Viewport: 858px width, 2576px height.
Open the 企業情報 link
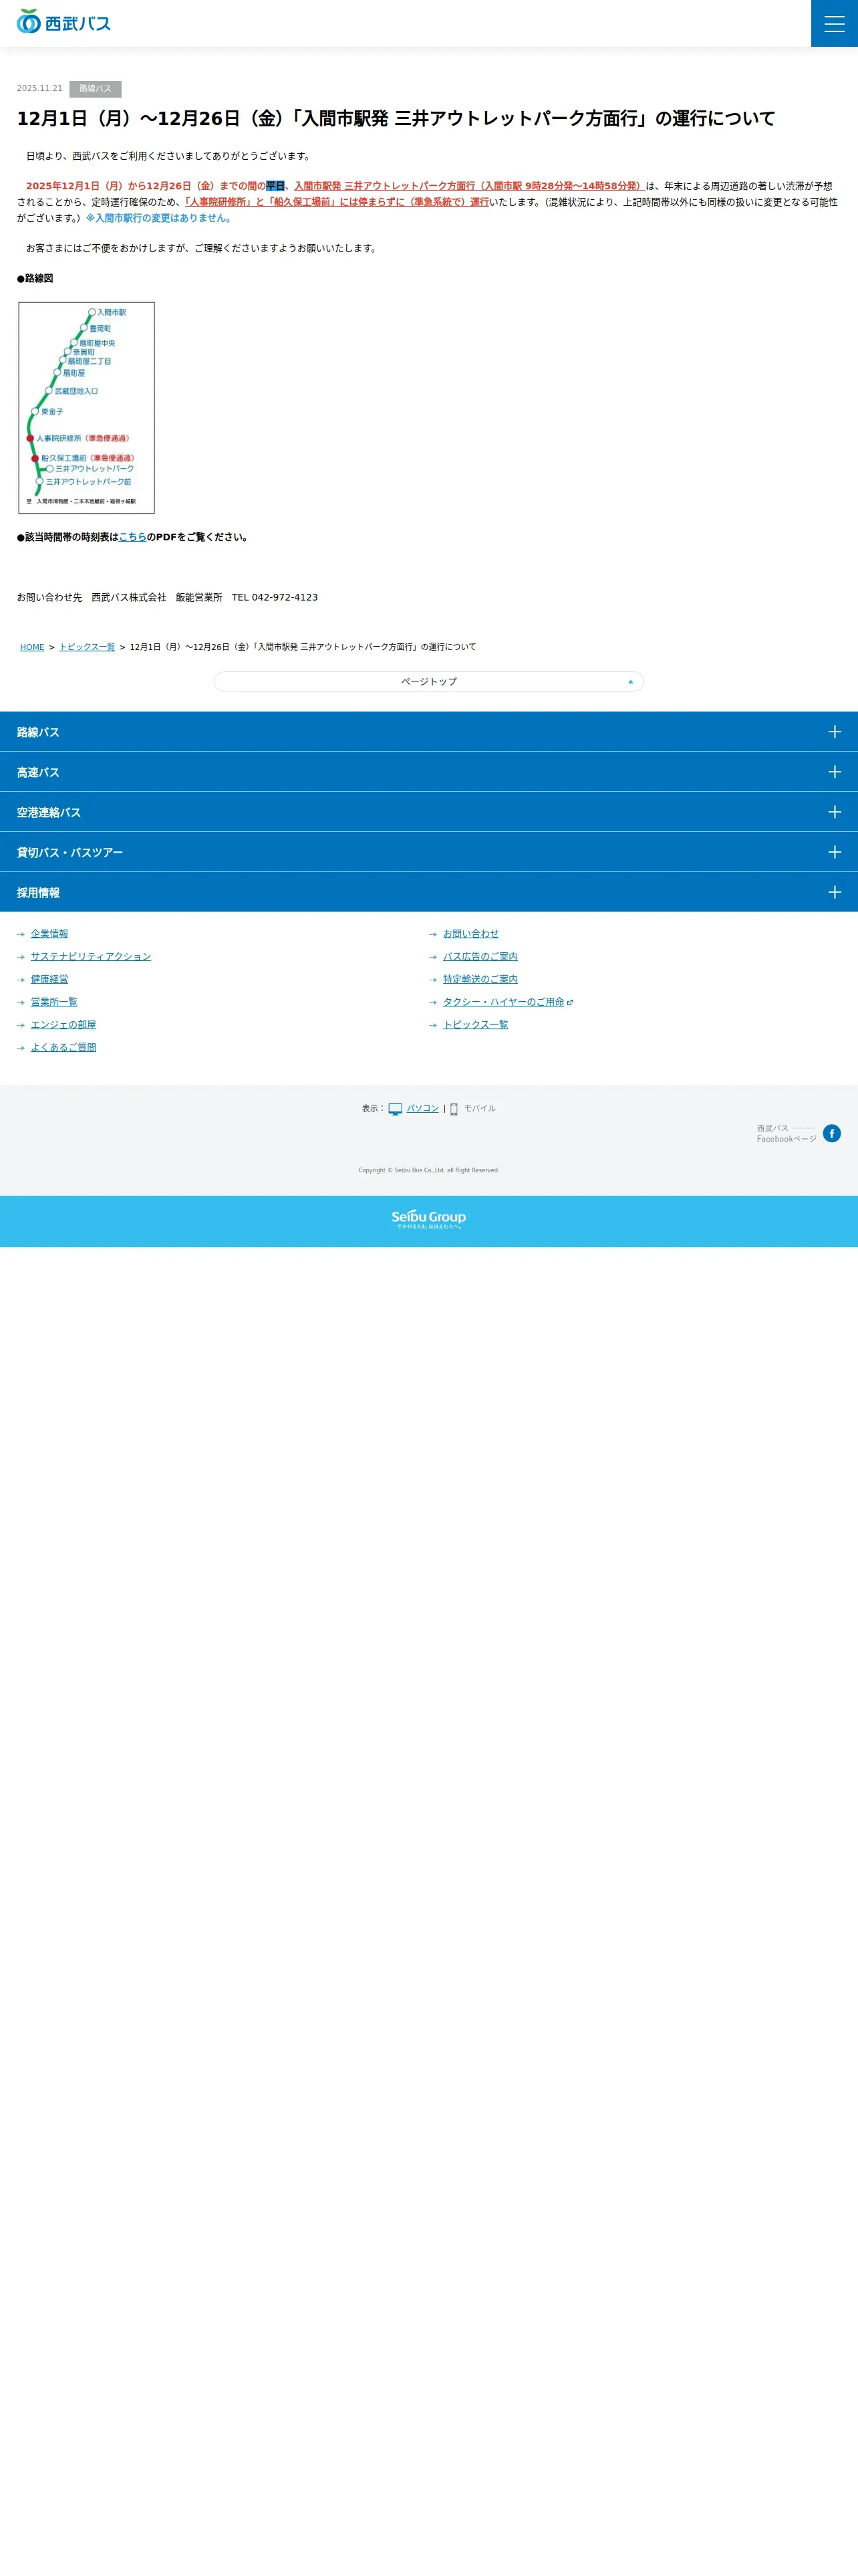[50, 934]
